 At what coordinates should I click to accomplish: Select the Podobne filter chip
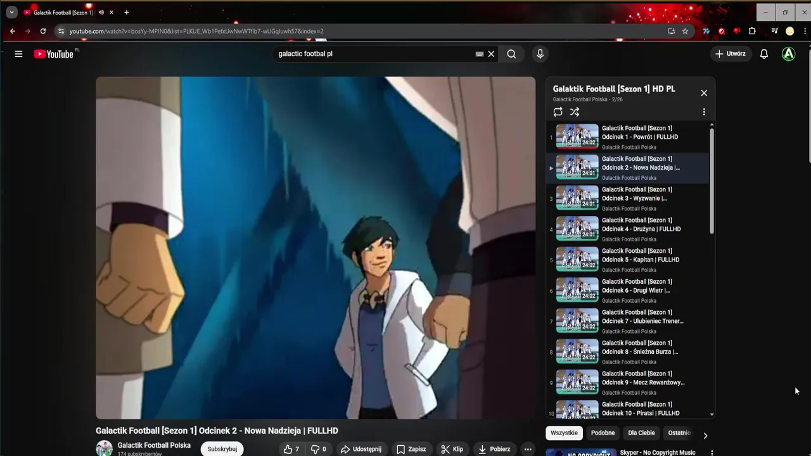603,433
